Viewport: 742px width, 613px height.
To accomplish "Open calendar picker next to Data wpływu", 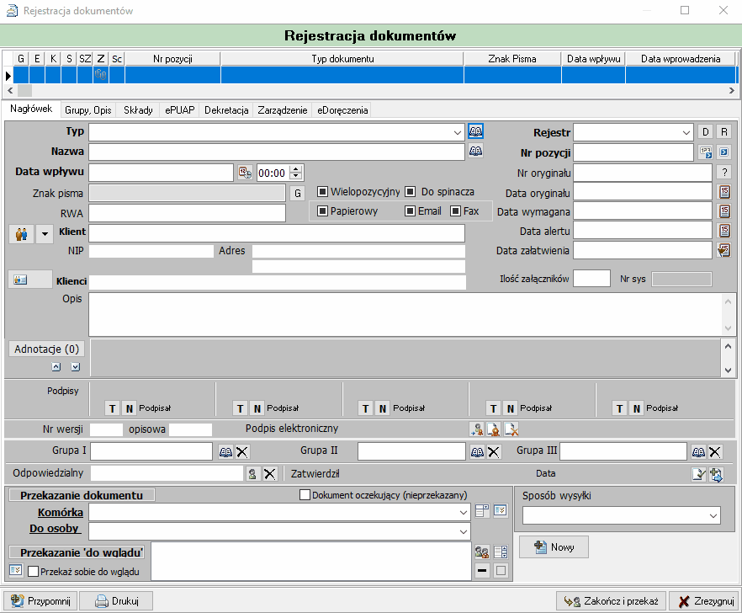I will 245,173.
